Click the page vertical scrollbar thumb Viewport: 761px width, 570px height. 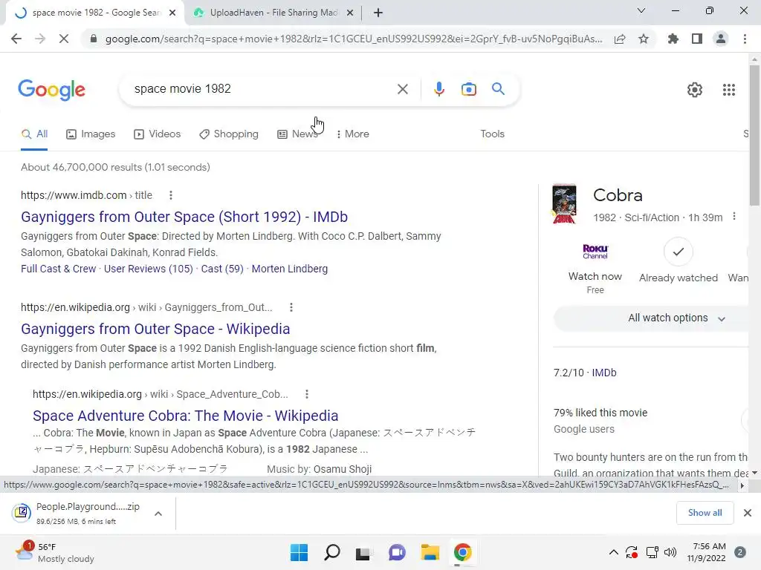coord(754,136)
